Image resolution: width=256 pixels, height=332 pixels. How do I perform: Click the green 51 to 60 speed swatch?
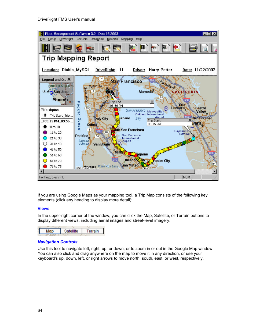coord(45,155)
